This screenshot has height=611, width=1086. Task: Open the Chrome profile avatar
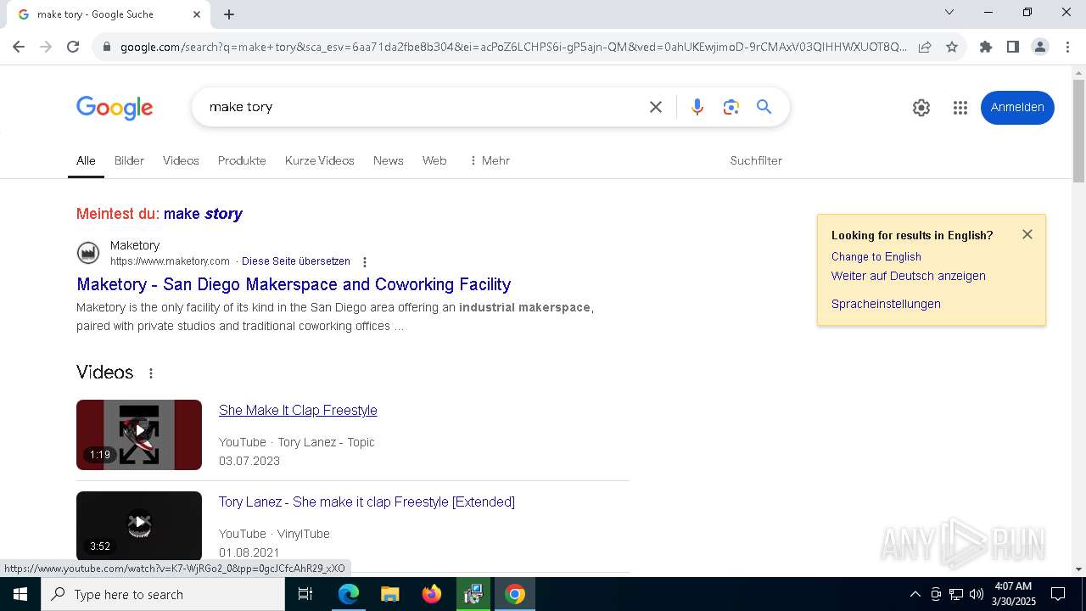click(x=1040, y=47)
